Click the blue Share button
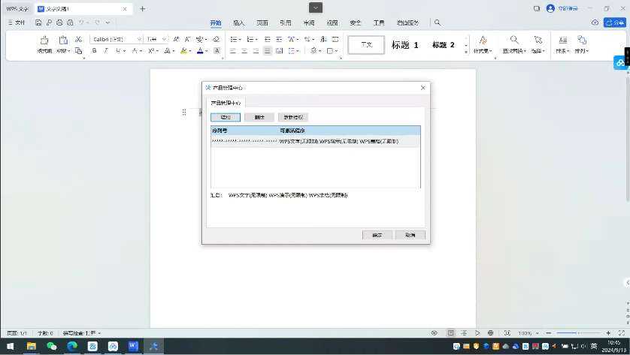The image size is (630, 355). point(614,23)
